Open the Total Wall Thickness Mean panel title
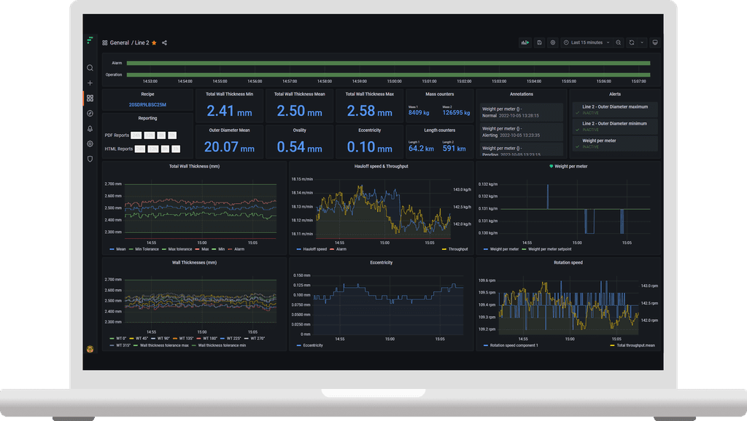Screen dimensions: 747x421 [299, 94]
